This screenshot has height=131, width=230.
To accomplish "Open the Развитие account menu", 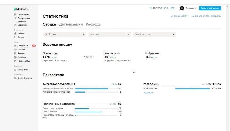I will pos(188,8).
